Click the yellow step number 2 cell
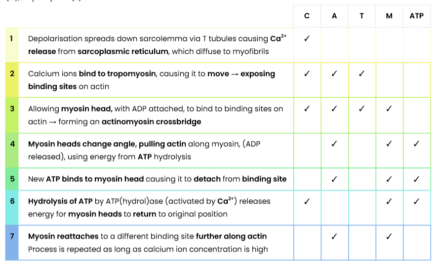This screenshot has height=264, width=439. coord(12,80)
